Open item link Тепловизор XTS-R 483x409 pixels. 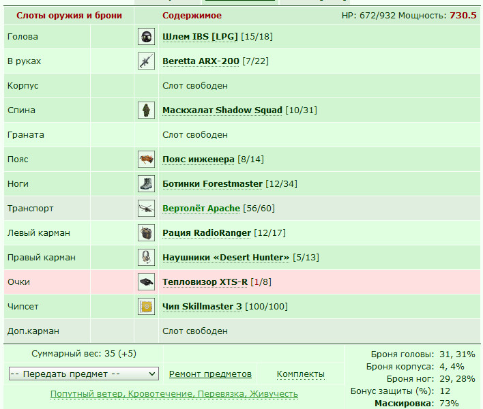pos(205,282)
